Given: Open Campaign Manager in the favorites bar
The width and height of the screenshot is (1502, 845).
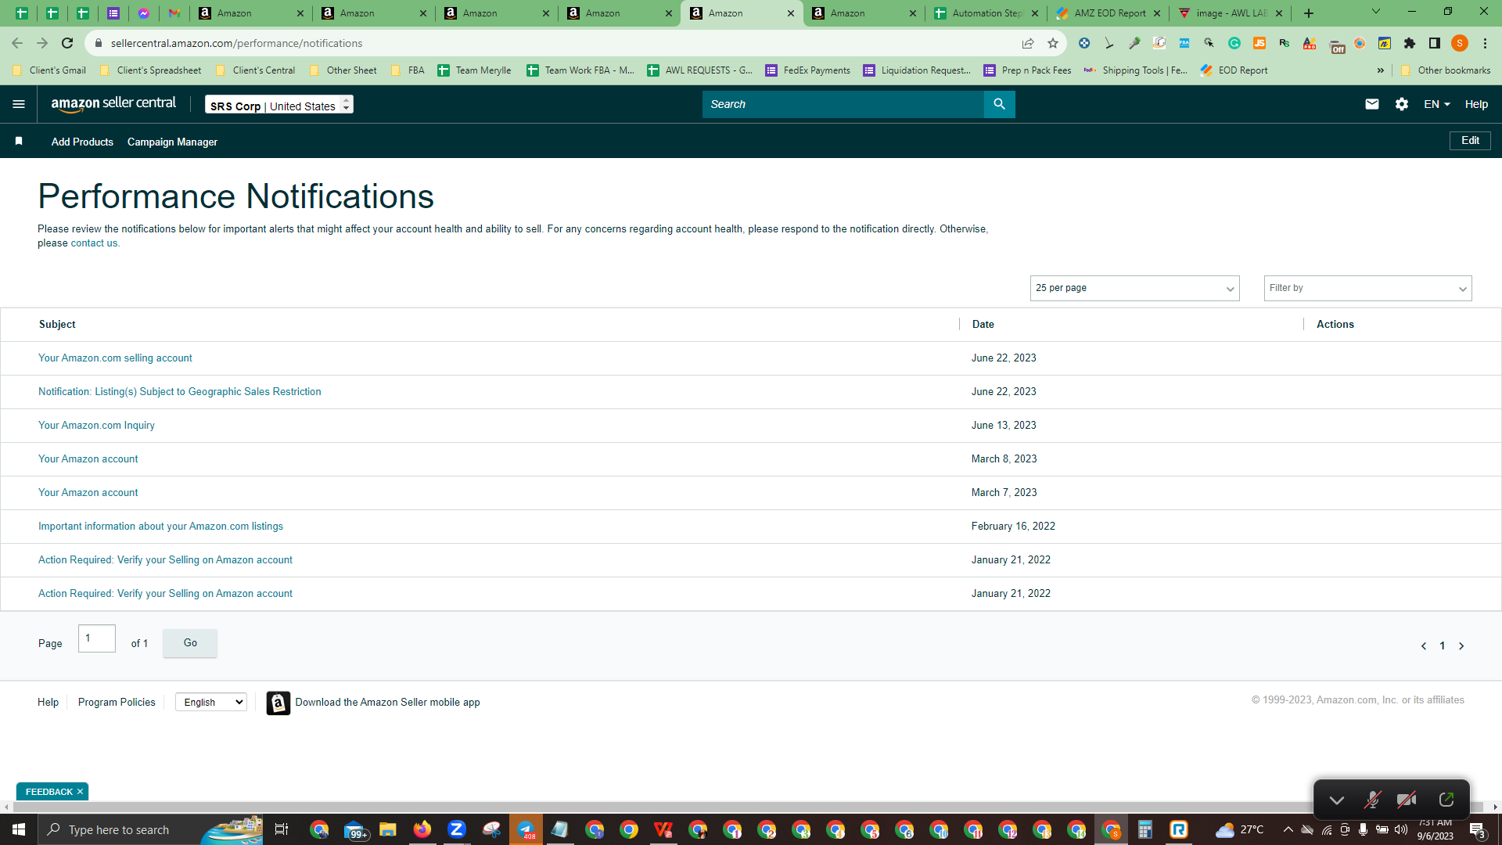Looking at the screenshot, I should pyautogui.click(x=172, y=142).
